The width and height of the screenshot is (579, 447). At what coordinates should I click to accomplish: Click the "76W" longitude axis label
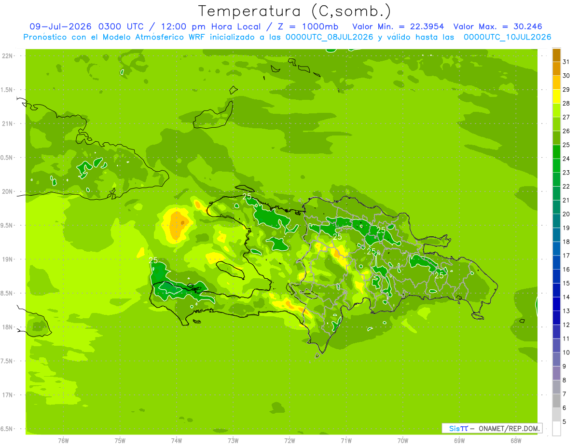pos(63,441)
